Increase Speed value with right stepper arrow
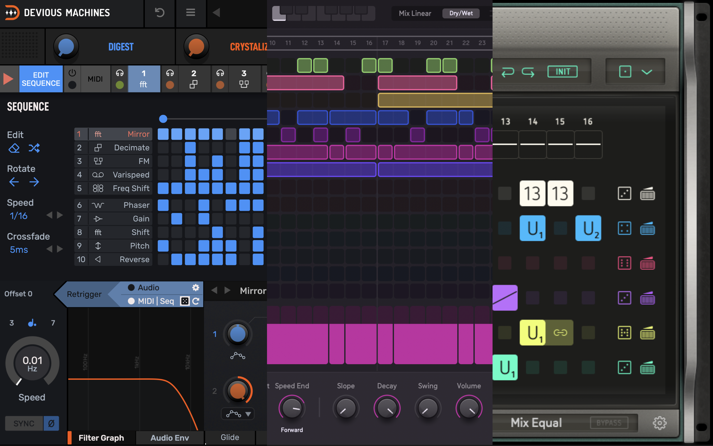Screen dimensions: 713x446 point(60,215)
